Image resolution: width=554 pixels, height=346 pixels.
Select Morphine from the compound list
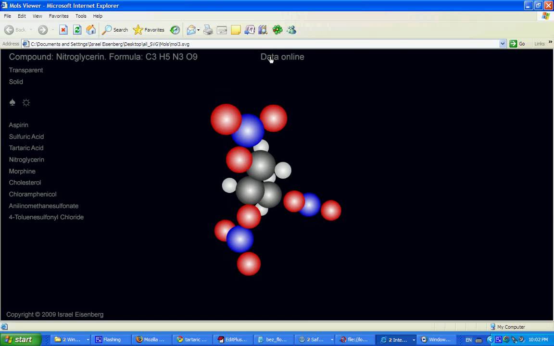click(x=22, y=171)
